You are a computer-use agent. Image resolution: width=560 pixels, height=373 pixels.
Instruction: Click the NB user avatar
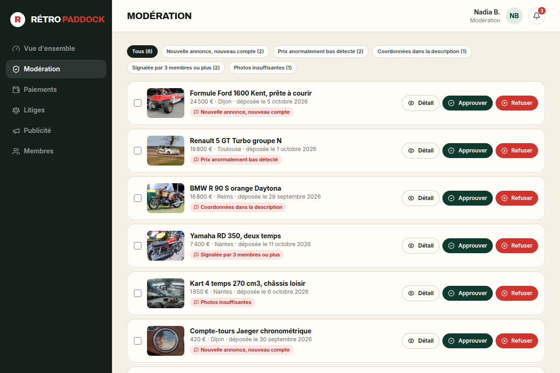[x=514, y=16]
